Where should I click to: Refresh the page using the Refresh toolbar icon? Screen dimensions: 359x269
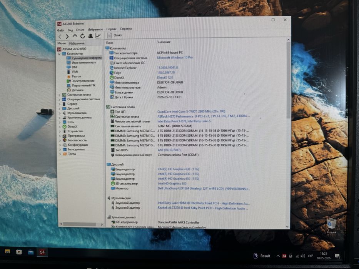(x=83, y=36)
